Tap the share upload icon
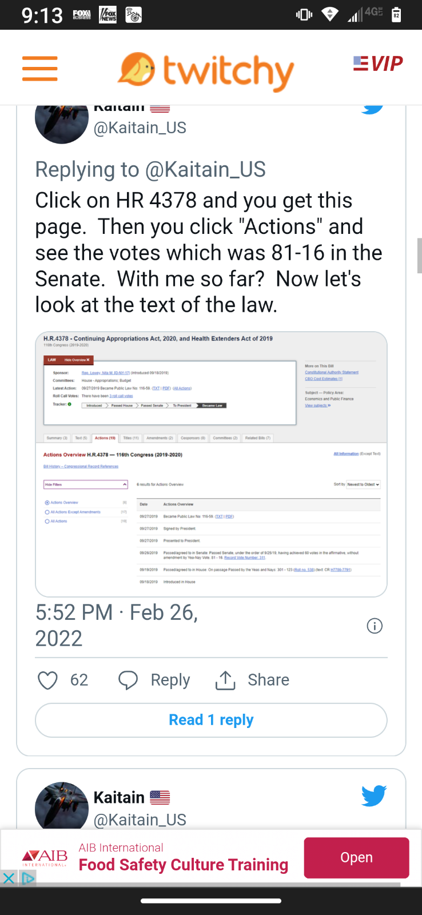Viewport: 422px width, 915px height. [x=225, y=680]
